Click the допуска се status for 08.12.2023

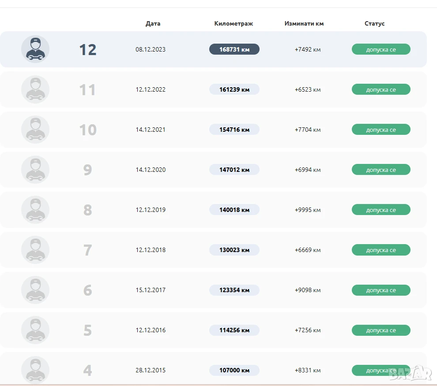[381, 49]
